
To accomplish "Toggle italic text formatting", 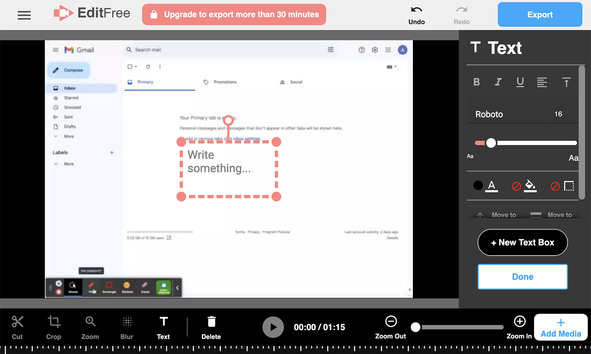I will (498, 82).
